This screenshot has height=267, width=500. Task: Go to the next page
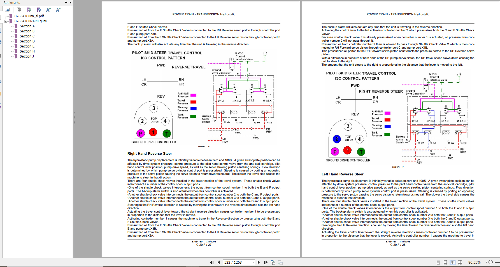tap(259, 263)
